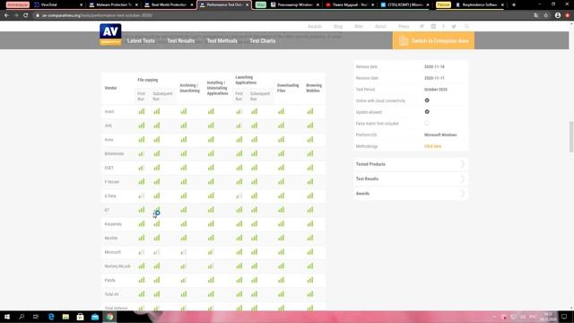574x323 pixels.
Task: Click Online with cloud connectivity check mark
Action: click(427, 100)
